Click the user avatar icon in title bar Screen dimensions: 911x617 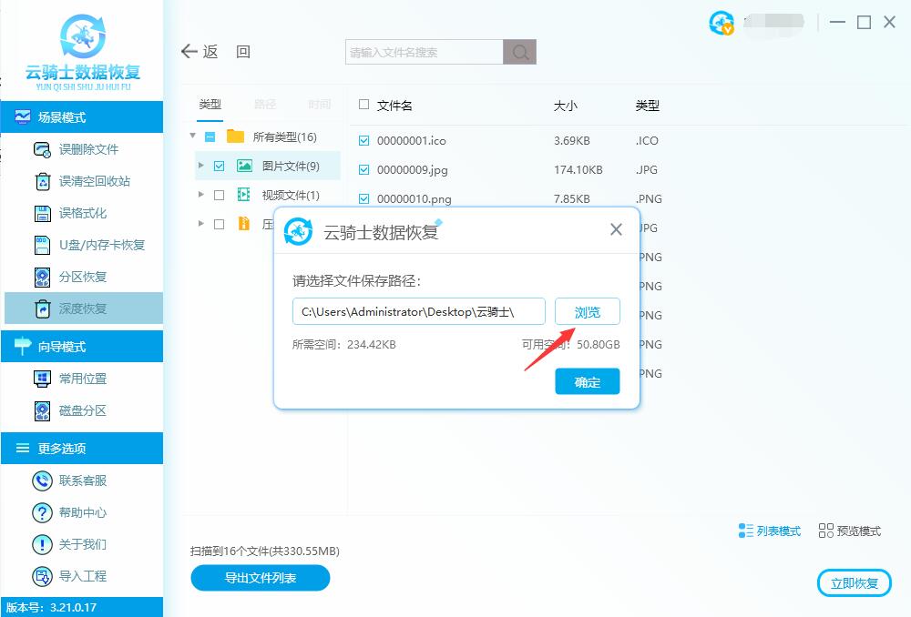click(721, 24)
